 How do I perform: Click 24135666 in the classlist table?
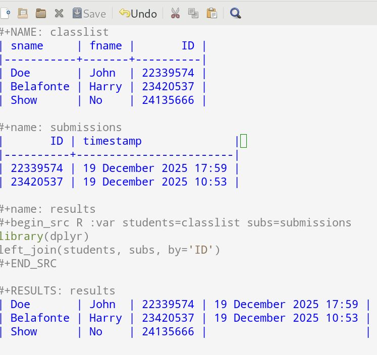click(168, 100)
